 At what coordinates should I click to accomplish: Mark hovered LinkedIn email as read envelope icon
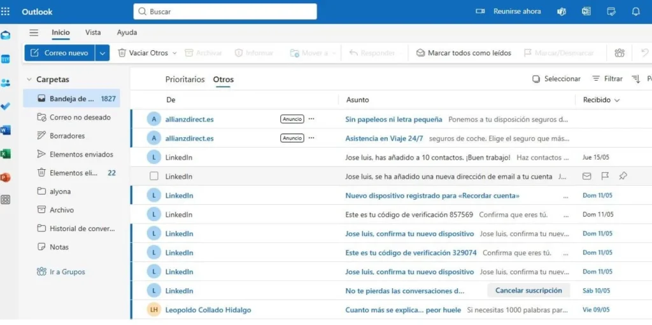click(586, 176)
